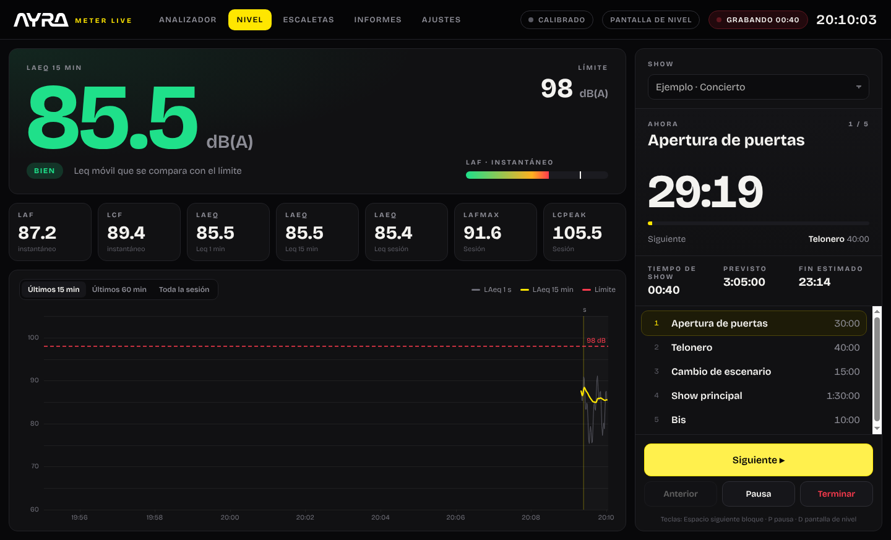Click the Calibrado status pill label
The width and height of the screenshot is (891, 540).
(x=562, y=20)
